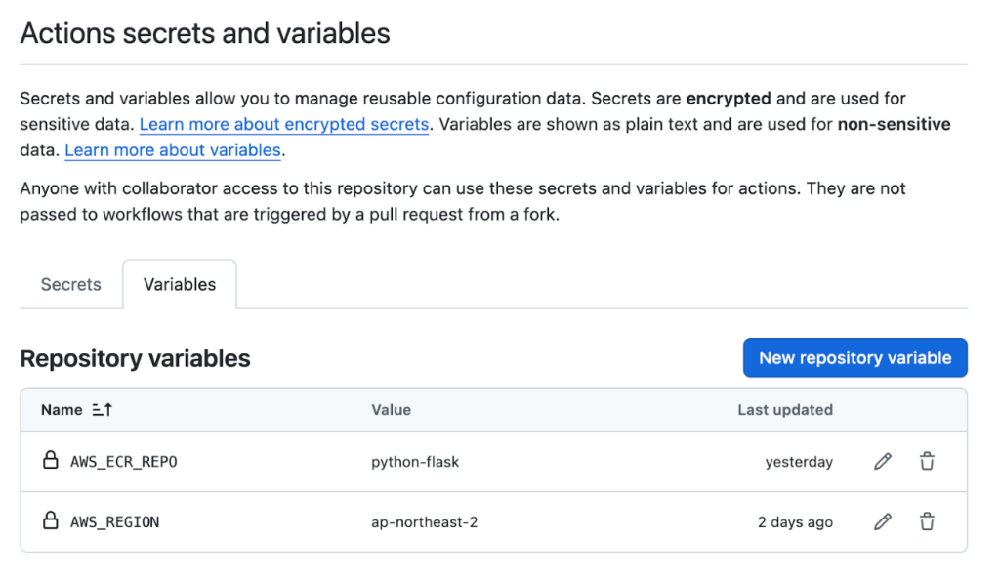Screen dimensions: 1000x581
Task: Click the python-flask value
Action: [x=415, y=462]
